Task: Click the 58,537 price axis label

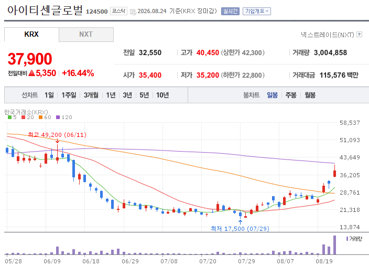Action: tap(350, 123)
